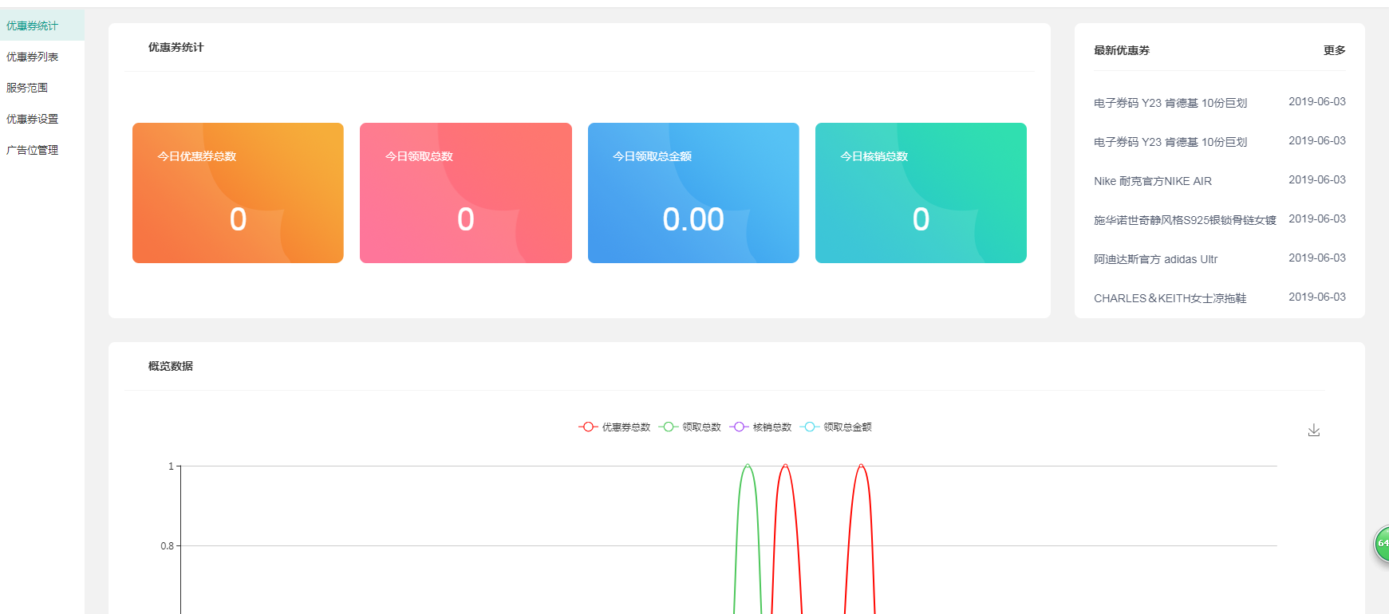Open the Nike 耐克官方NIKE AIR coupon
Screen dimensions: 1389x614
[x=1152, y=181]
